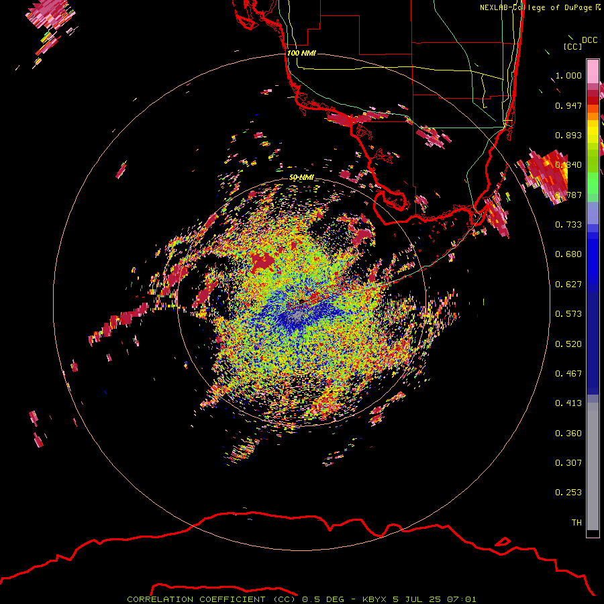Click the 0.627 color scale value
The height and width of the screenshot is (604, 604).
[568, 285]
